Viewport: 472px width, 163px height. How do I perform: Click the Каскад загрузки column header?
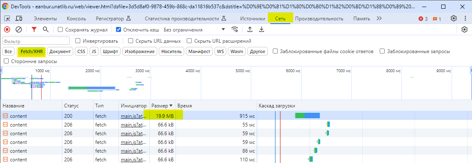364,106
